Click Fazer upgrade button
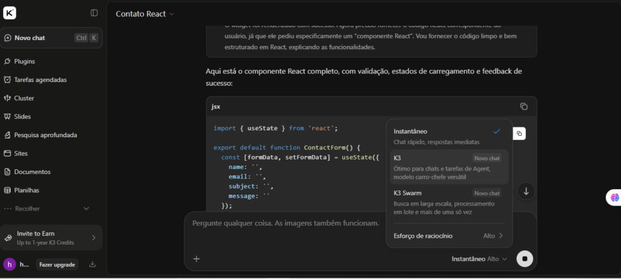 57,264
